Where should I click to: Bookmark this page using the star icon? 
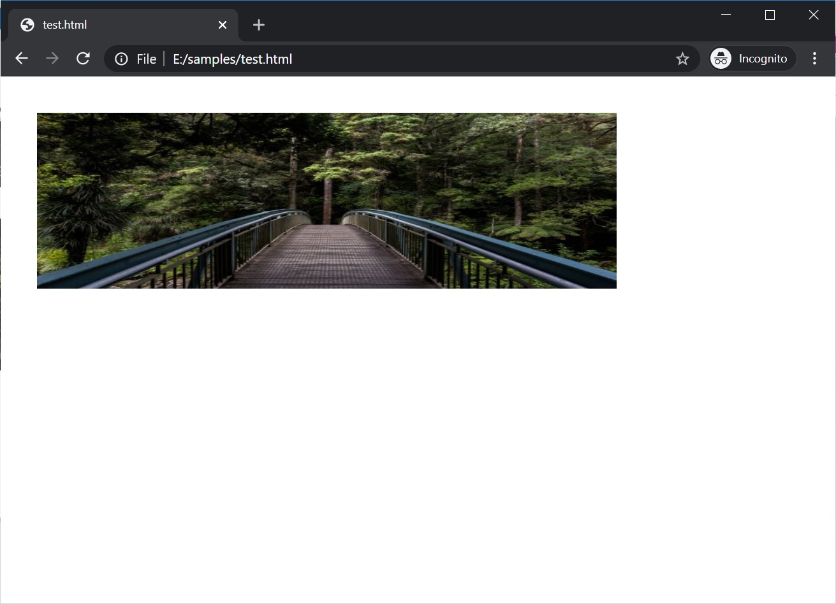coord(682,58)
